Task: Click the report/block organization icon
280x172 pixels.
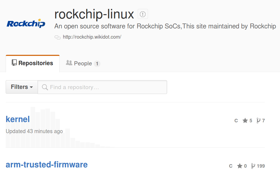Action: coord(143,14)
